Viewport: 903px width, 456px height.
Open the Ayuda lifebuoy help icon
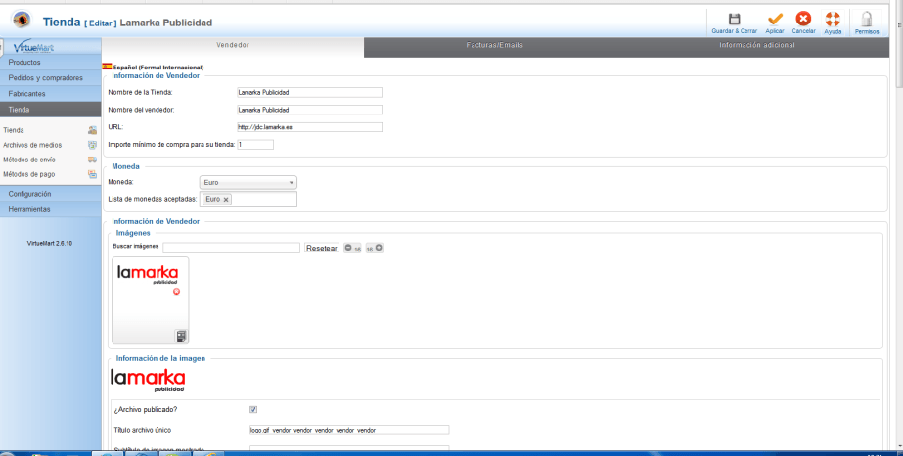(x=833, y=19)
